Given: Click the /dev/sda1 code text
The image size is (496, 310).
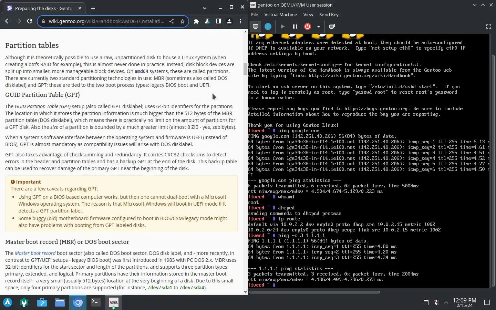Looking at the screenshot, I should 160,288.
